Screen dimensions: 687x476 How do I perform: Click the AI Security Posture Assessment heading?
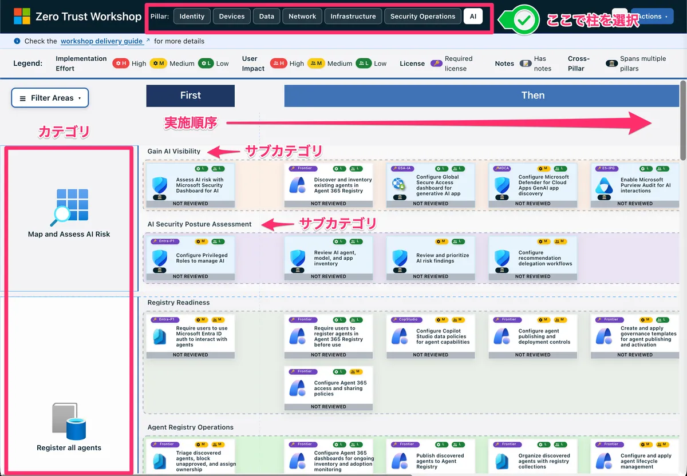199,224
